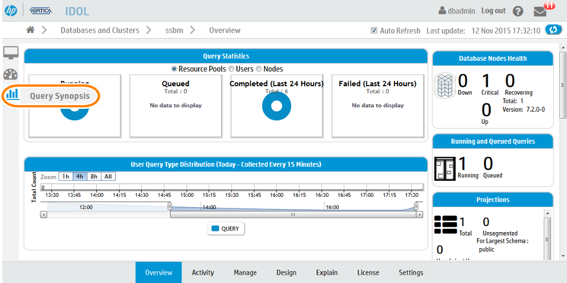Select the Users radio button
The height and width of the screenshot is (283, 567).
231,69
